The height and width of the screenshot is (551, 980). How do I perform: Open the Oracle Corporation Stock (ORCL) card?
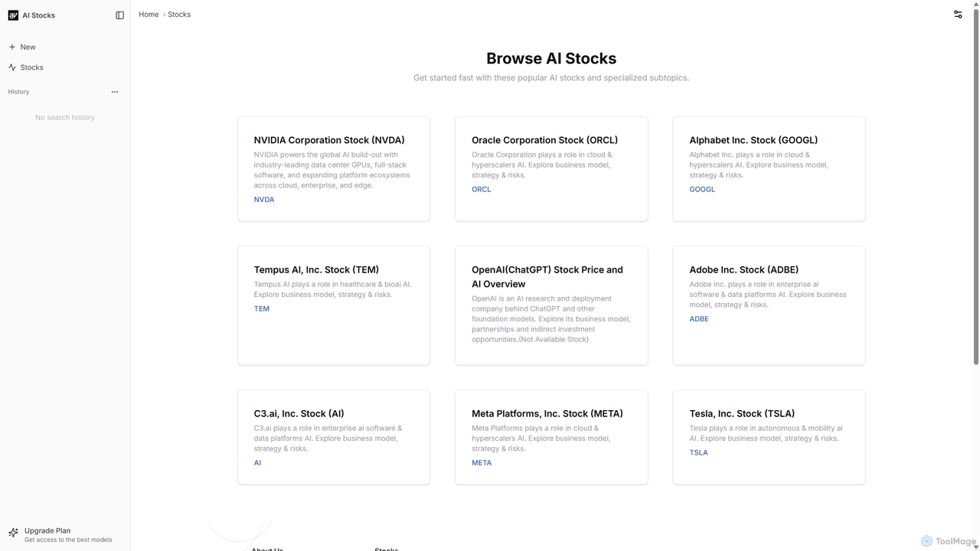(551, 169)
